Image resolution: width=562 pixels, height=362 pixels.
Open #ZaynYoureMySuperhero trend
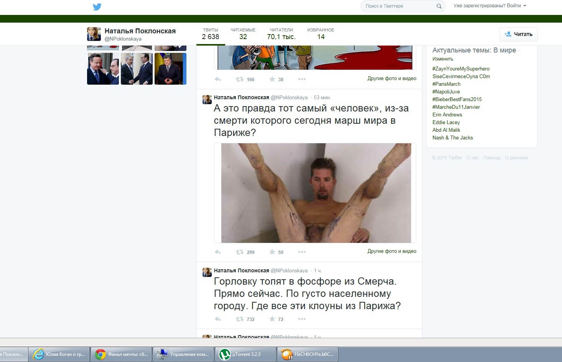point(461,69)
